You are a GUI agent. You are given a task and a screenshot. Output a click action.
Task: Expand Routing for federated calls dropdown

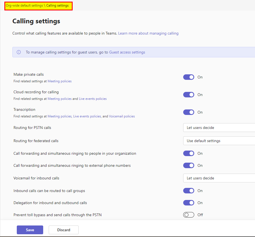(219, 141)
